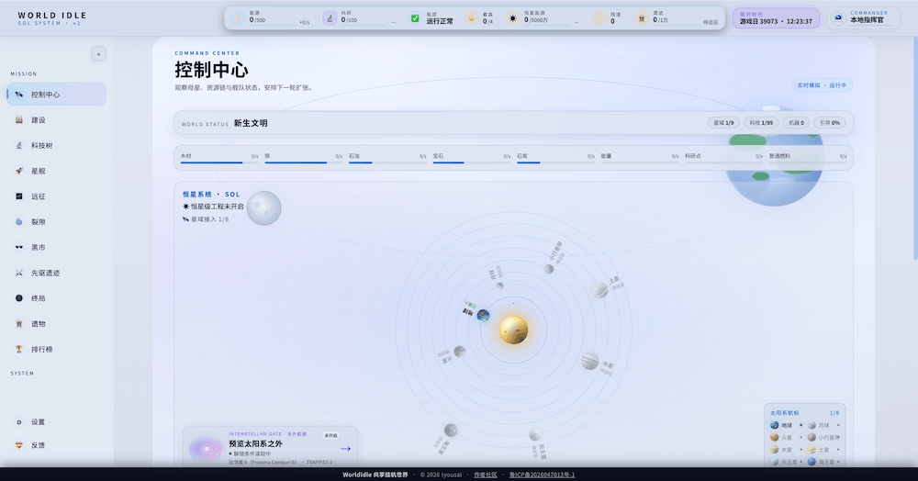The height and width of the screenshot is (481, 918).
Task: Select the Neptune 海王星 planet on the orbit
Action: pyautogui.click(x=451, y=431)
